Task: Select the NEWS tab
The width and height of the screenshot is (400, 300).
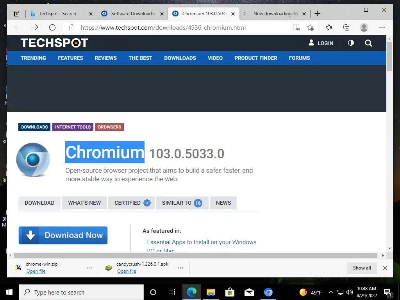Action: pyautogui.click(x=223, y=203)
